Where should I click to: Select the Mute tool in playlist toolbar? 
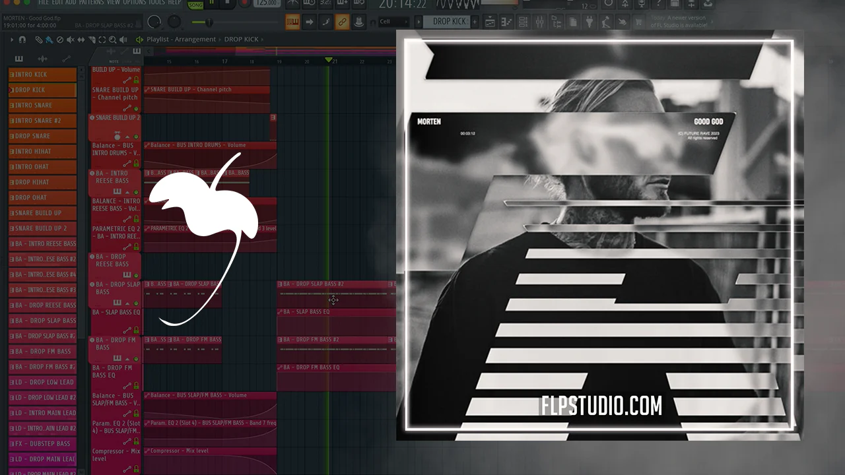click(71, 40)
